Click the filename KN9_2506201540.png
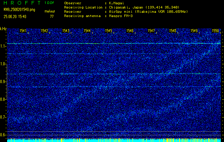The height and width of the screenshot is (142, 224). pyautogui.click(x=19, y=10)
